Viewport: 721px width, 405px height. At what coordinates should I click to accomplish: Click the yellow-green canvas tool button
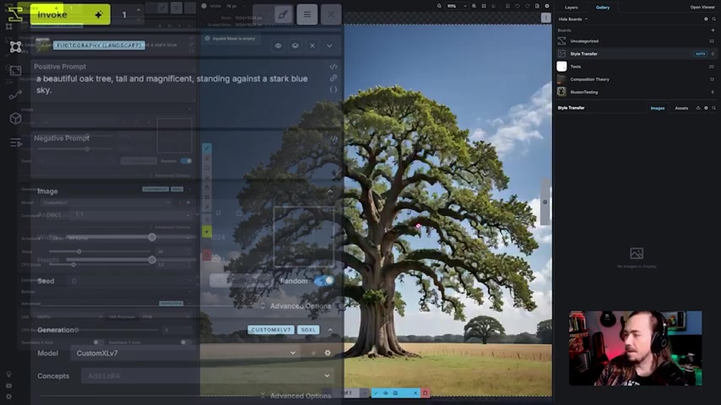207,231
